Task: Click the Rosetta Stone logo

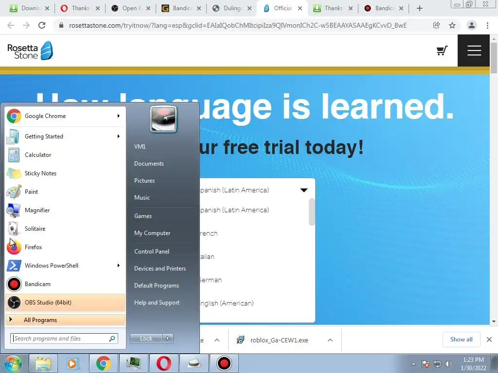Action: pyautogui.click(x=30, y=51)
